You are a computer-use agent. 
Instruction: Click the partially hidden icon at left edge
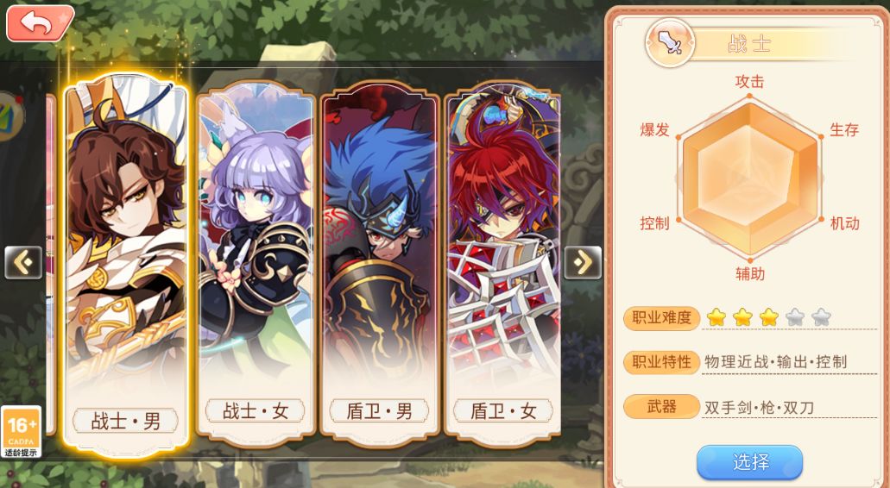10,117
